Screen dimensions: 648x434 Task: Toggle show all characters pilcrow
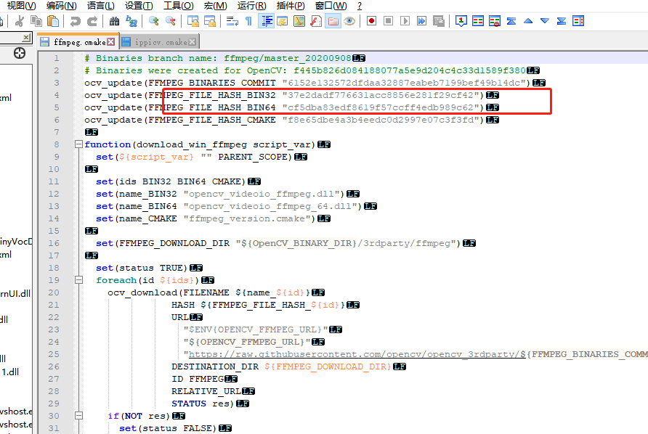click(248, 21)
